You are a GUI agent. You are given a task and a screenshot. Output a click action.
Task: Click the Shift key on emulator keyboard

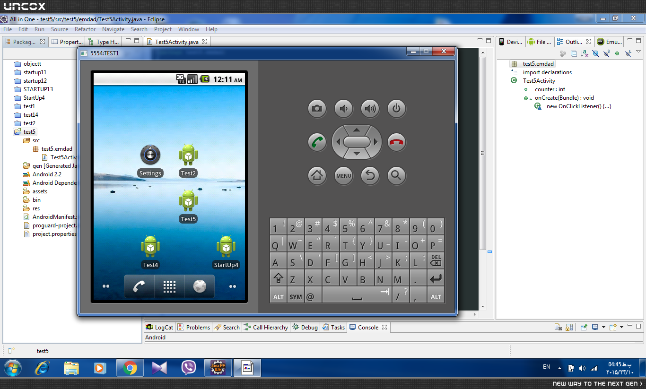279,278
